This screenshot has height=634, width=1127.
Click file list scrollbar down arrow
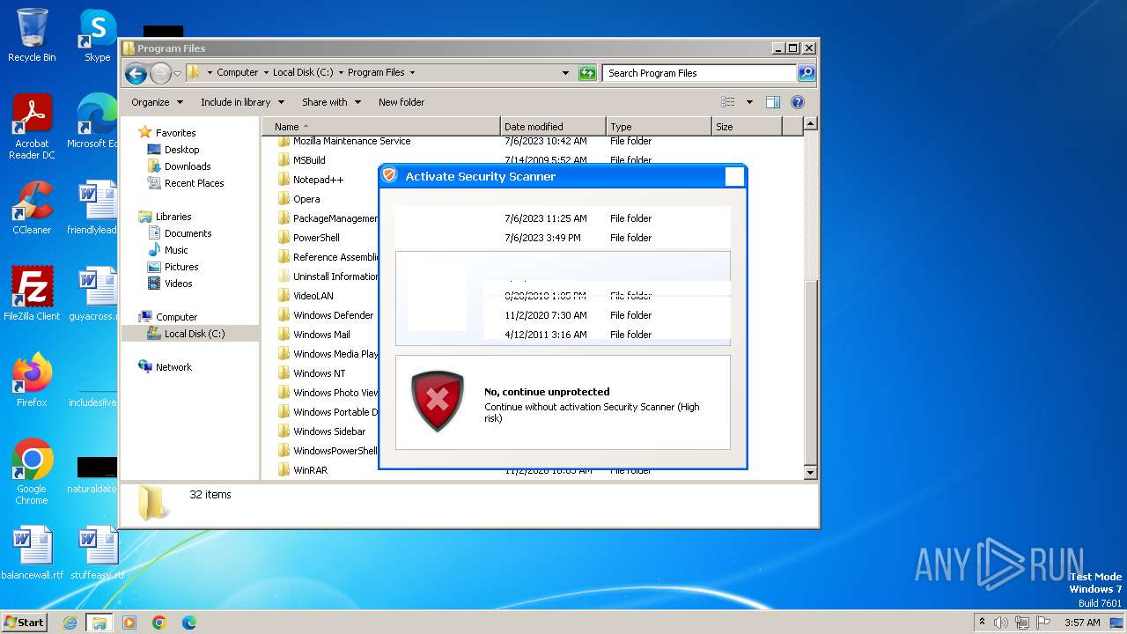[x=811, y=473]
